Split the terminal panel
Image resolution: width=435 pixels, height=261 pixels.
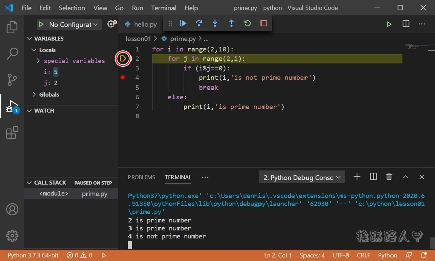[373, 177]
